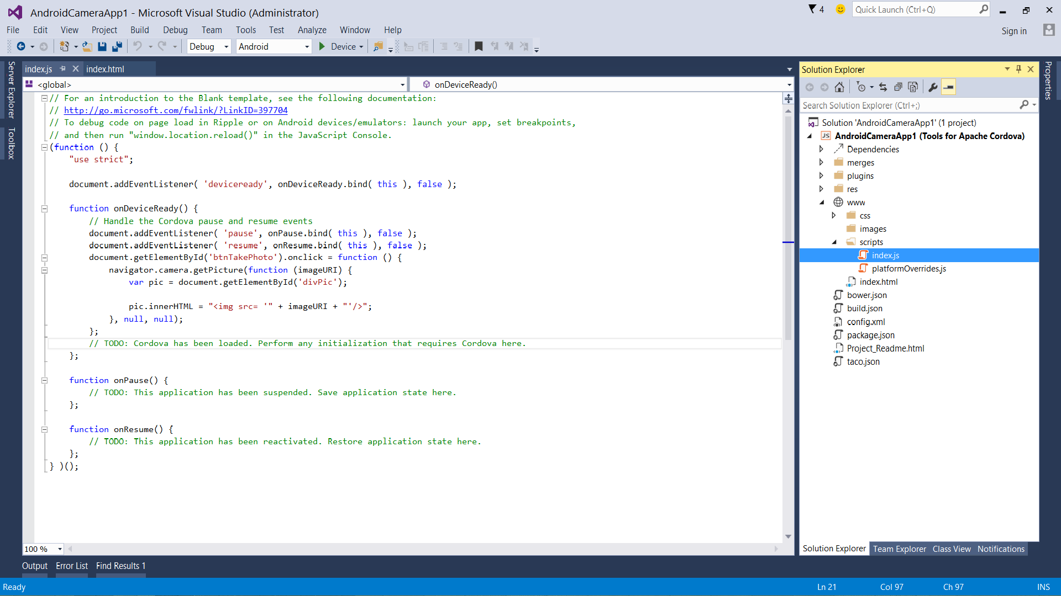Viewport: 1061px width, 596px height.
Task: Click the Pending Changes Filter clock icon
Action: click(x=861, y=87)
